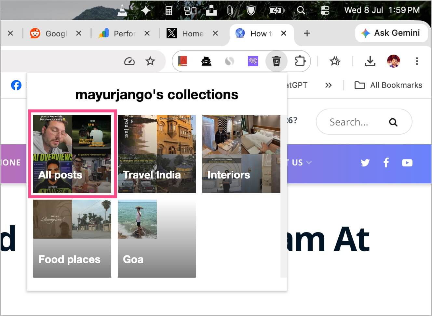
Task: Open a new browser tab
Action: coord(307,33)
